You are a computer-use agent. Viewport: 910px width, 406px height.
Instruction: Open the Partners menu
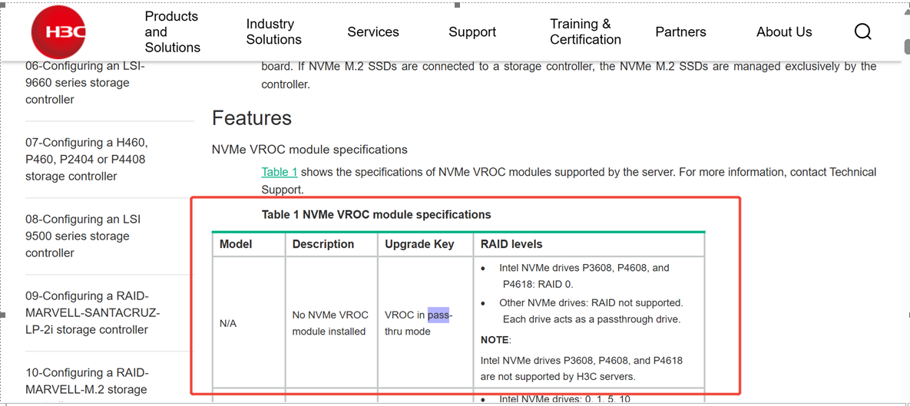[680, 32]
